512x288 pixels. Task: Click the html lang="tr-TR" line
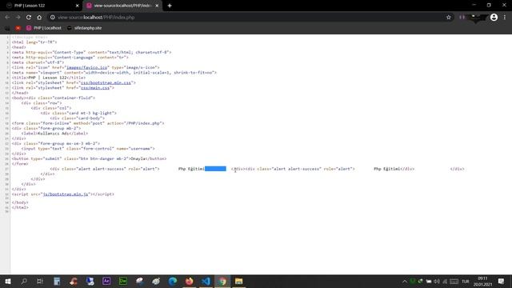pyautogui.click(x=34, y=42)
